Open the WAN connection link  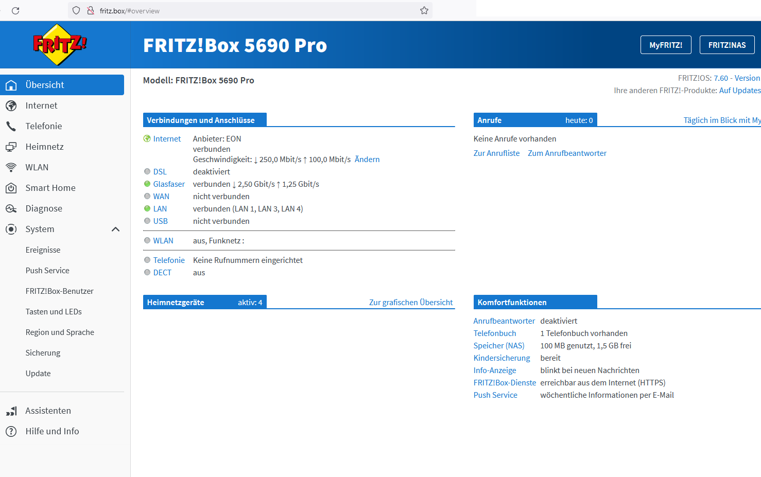coord(161,197)
